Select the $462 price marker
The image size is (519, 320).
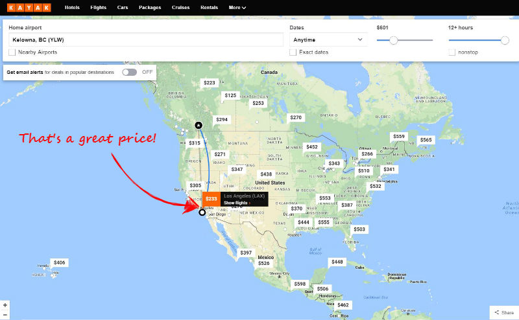click(343, 305)
